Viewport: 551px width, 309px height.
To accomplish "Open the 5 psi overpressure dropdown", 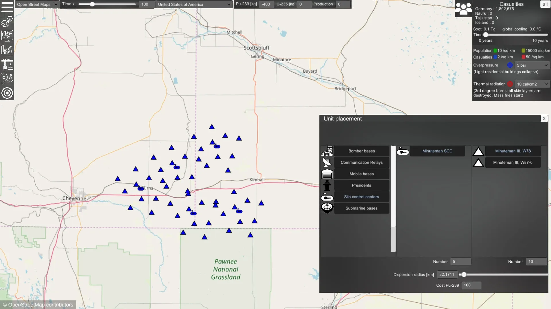I will coord(532,65).
